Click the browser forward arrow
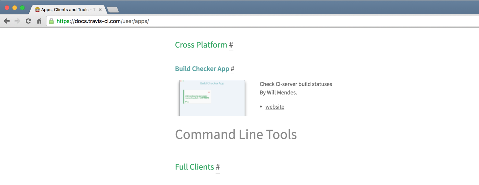The width and height of the screenshot is (479, 185). pyautogui.click(x=17, y=21)
